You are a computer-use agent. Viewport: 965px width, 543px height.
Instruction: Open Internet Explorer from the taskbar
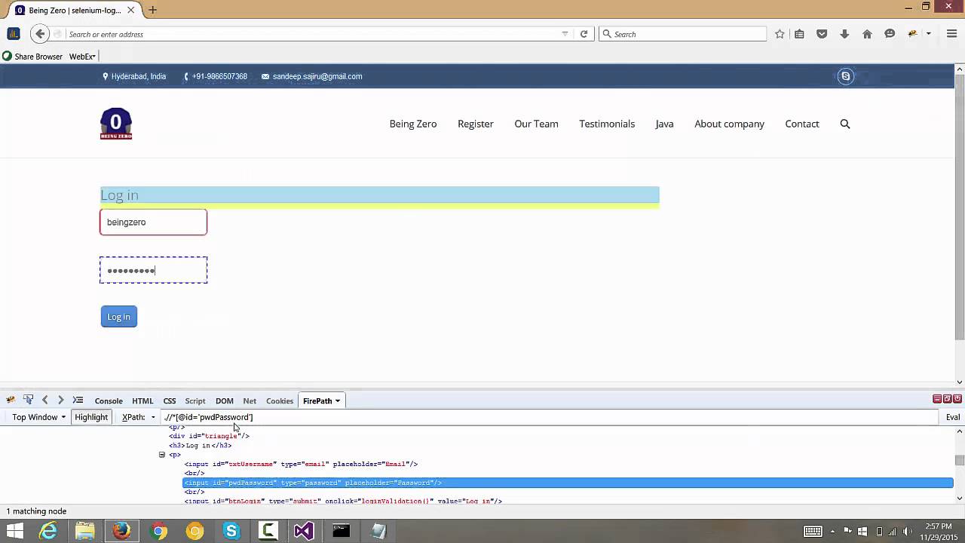click(x=48, y=531)
